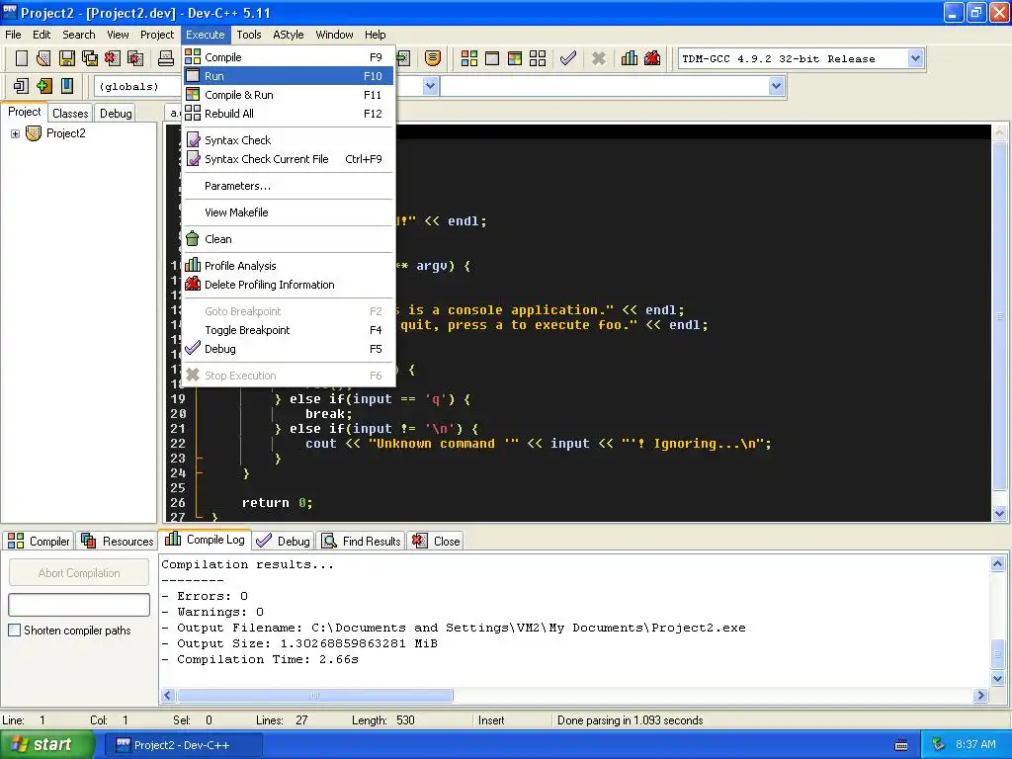Choose Rebuild All in the menu
The image size is (1012, 759).
289,113
